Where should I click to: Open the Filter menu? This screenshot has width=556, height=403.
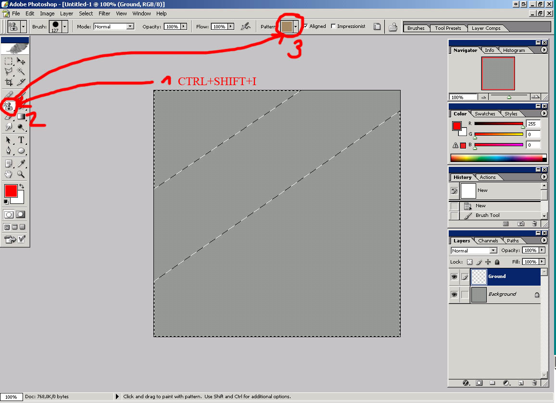(x=104, y=13)
